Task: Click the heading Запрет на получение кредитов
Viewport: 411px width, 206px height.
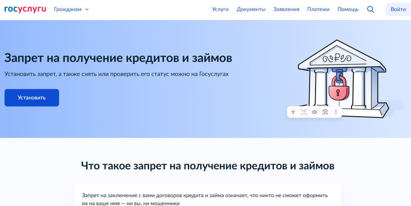Action: click(118, 58)
